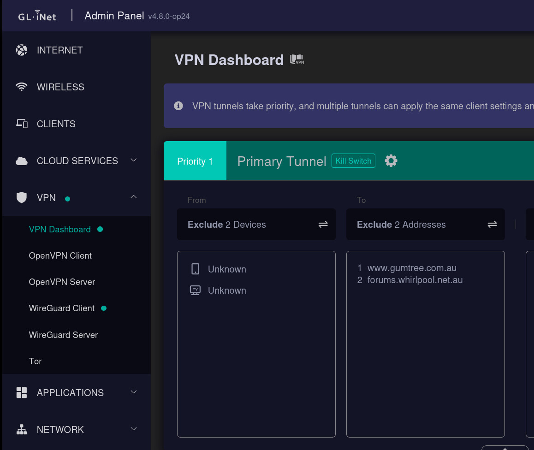Open Exclude 2 Devices selector
The height and width of the screenshot is (450, 534).
256,225
